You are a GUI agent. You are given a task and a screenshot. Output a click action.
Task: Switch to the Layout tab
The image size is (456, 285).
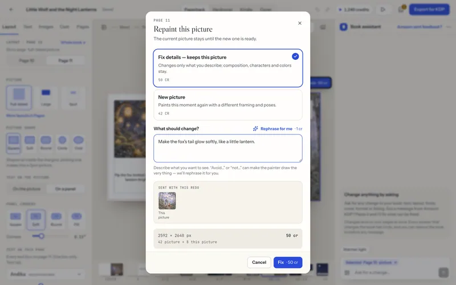(9, 27)
